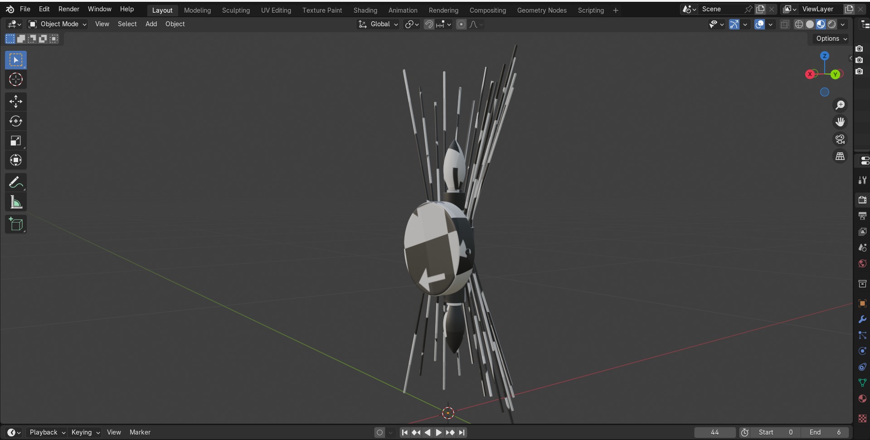
Task: Open the File menu
Action: (25, 9)
